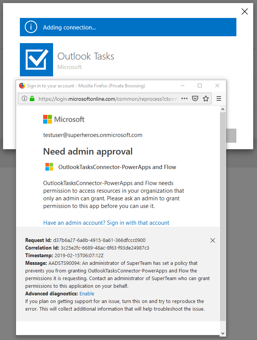The width and height of the screenshot is (257, 340).
Task: Click the login.microsoftonline.com URL field
Action: pyautogui.click(x=108, y=99)
